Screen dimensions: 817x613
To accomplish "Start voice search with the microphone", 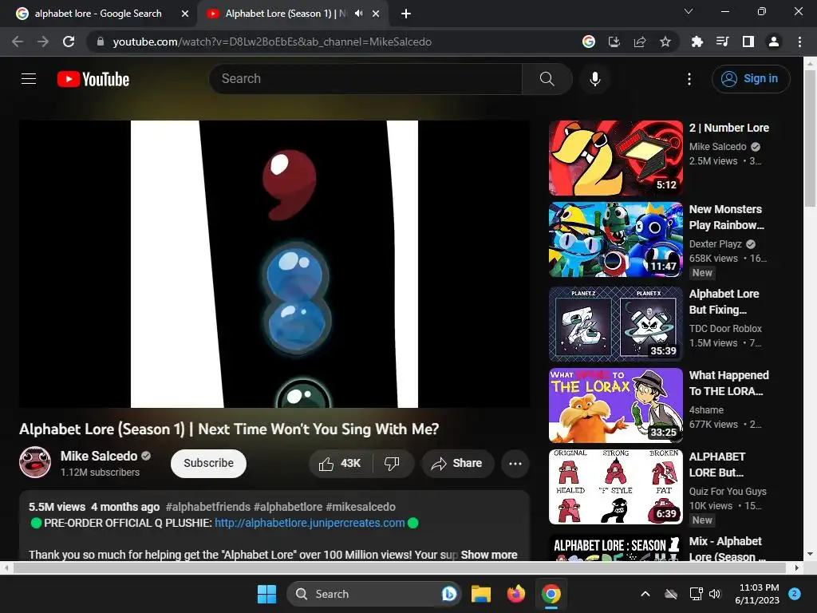I will coord(594,79).
